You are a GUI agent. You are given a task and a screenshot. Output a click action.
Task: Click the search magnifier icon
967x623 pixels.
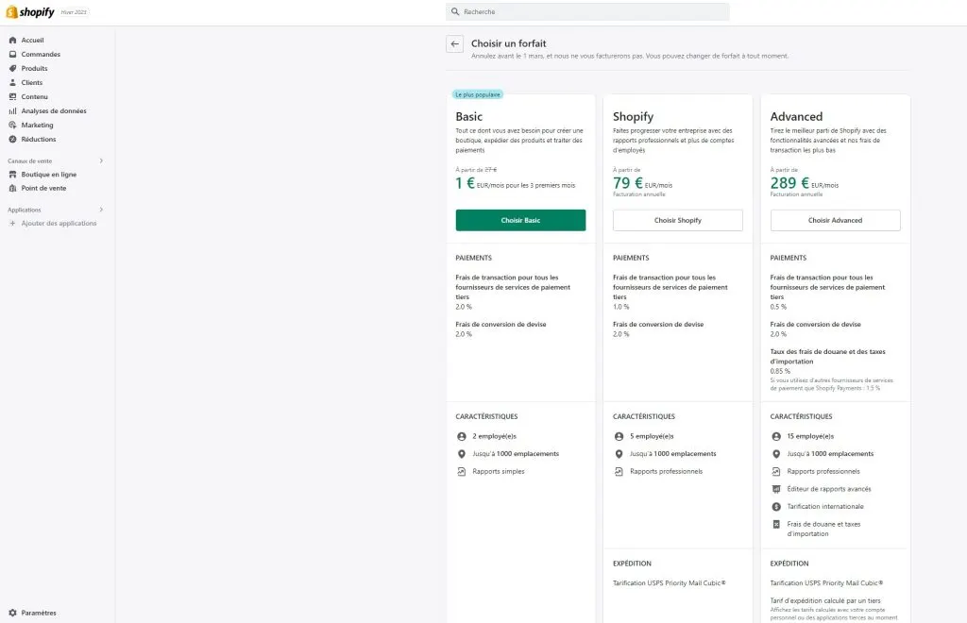[455, 11]
